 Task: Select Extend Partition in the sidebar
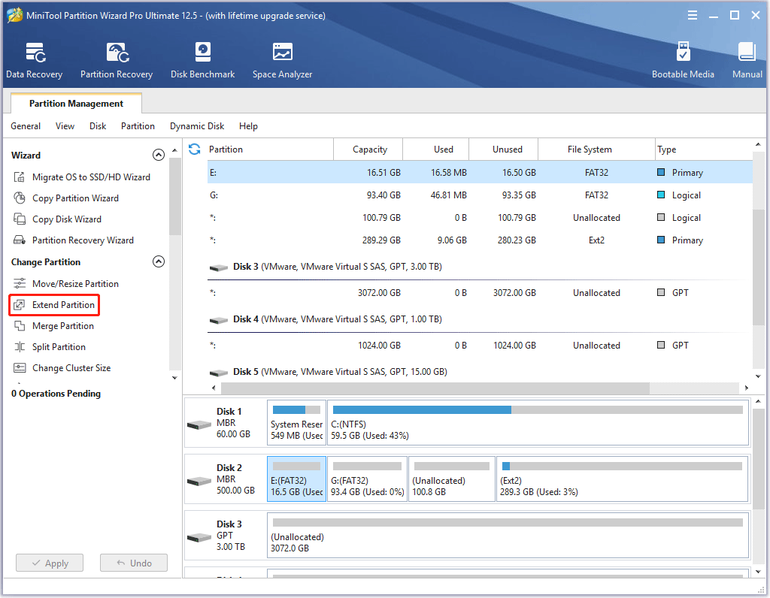pyautogui.click(x=54, y=305)
